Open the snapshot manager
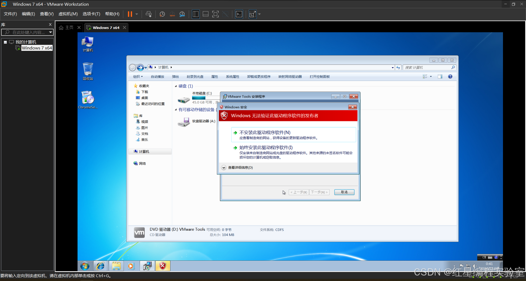The height and width of the screenshot is (281, 526). point(182,14)
